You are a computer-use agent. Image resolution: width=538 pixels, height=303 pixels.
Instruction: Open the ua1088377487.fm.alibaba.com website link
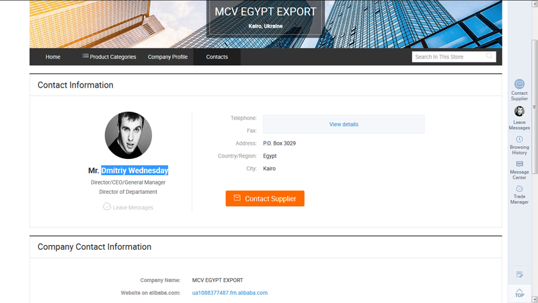click(230, 293)
